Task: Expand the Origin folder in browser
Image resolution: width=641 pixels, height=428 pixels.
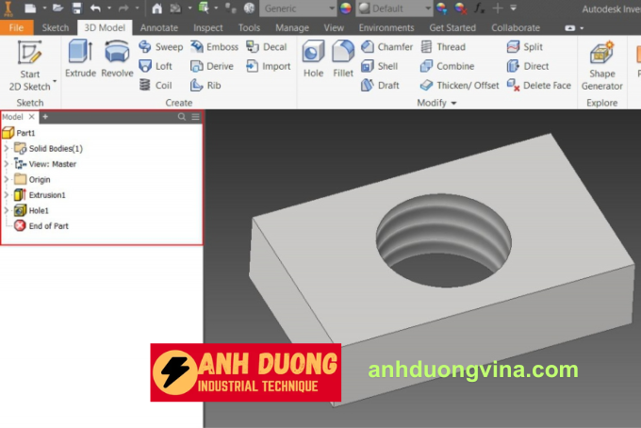Action: point(7,179)
